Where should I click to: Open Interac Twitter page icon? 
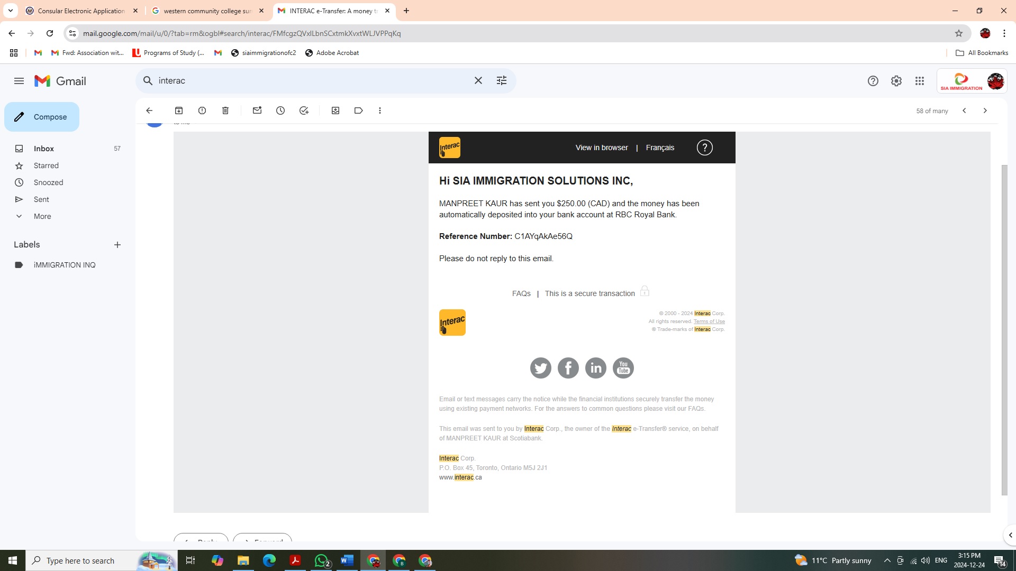click(x=541, y=368)
